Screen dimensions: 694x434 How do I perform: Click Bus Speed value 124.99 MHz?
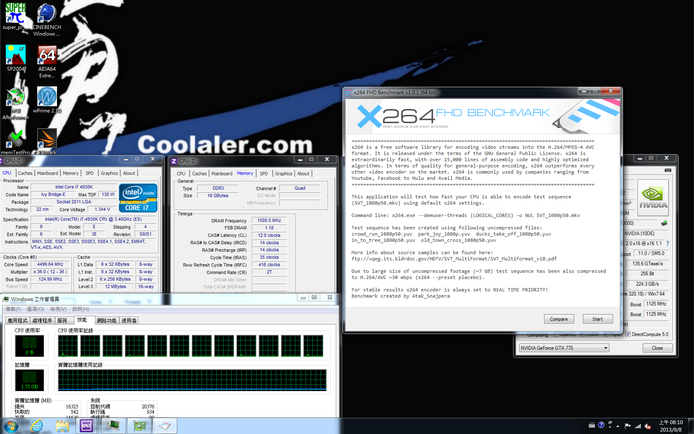(50, 279)
